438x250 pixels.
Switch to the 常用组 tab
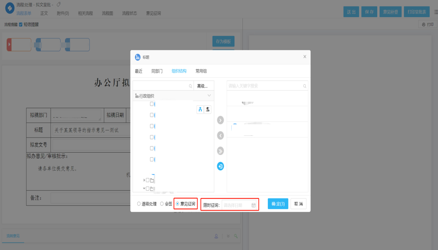pyautogui.click(x=201, y=71)
